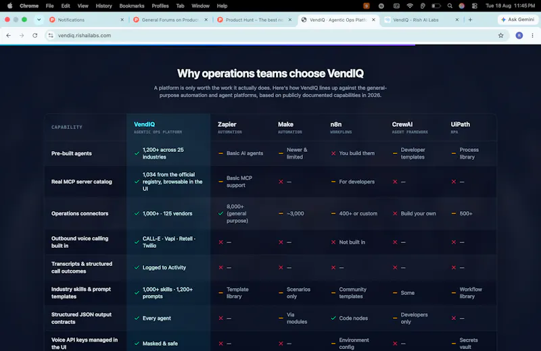This screenshot has width=541, height=351.
Task: Open the Chrome profile avatar
Action: click(x=519, y=35)
